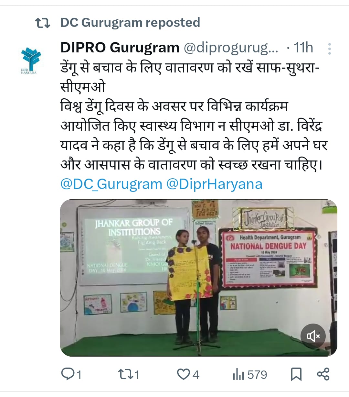Open the three-dot more options menu
The width and height of the screenshot is (349, 397).
coord(329,49)
